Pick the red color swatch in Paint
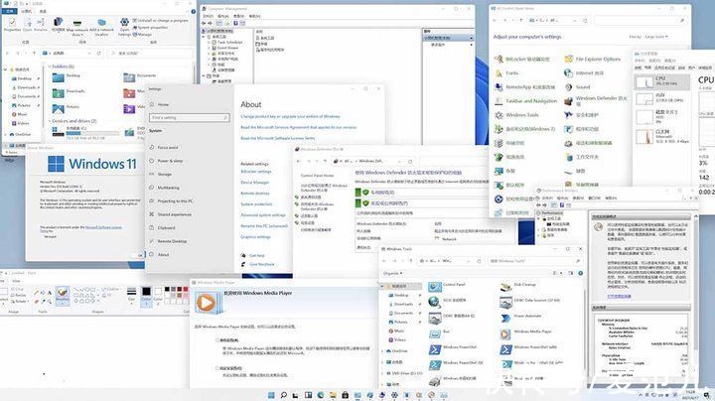715x401 pixels. (185, 289)
